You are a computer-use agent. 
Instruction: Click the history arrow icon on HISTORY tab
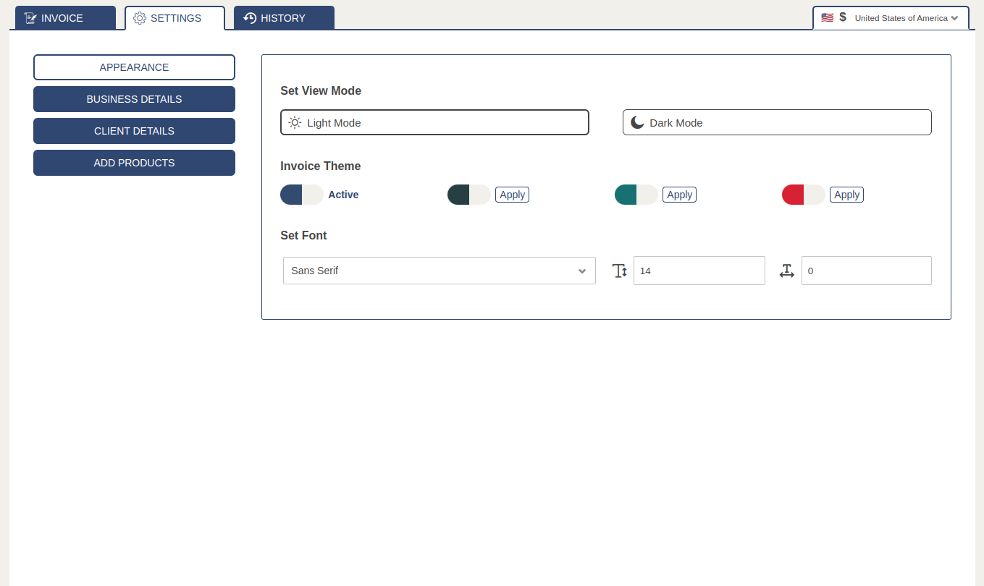[248, 17]
